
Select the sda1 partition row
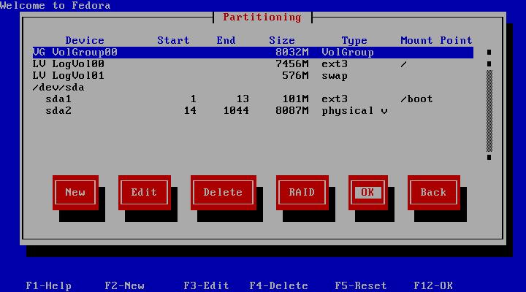tap(253, 99)
